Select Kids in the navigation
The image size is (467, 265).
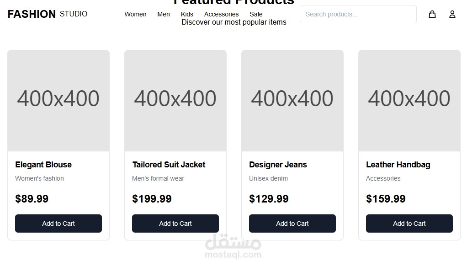pyautogui.click(x=187, y=14)
